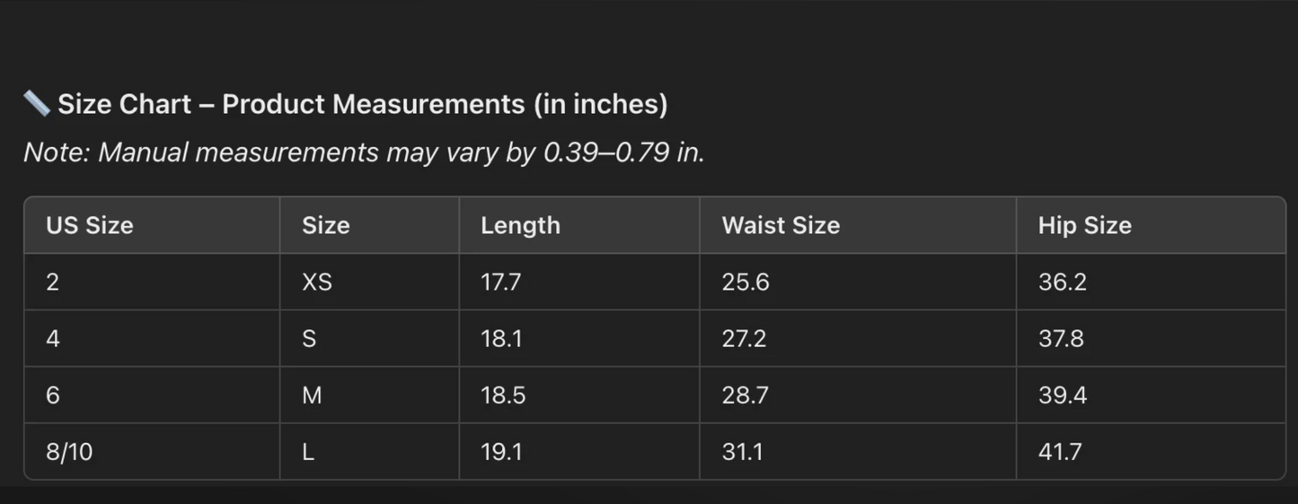Click the 8/10 US size cell
Screen dimensions: 1298x504
pyautogui.click(x=69, y=452)
